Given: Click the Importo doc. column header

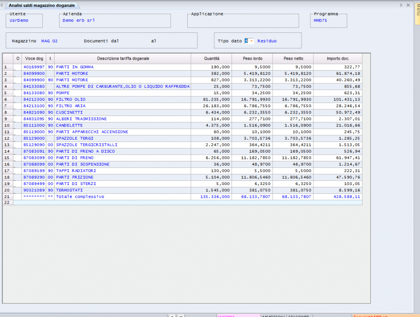Looking at the screenshot, I should point(338,58).
